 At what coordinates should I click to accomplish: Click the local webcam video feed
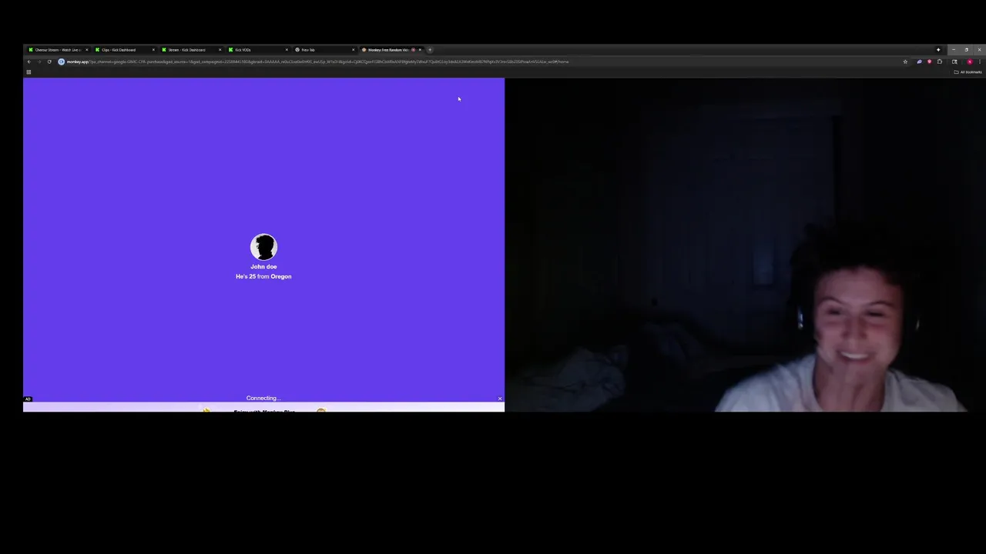point(745,245)
